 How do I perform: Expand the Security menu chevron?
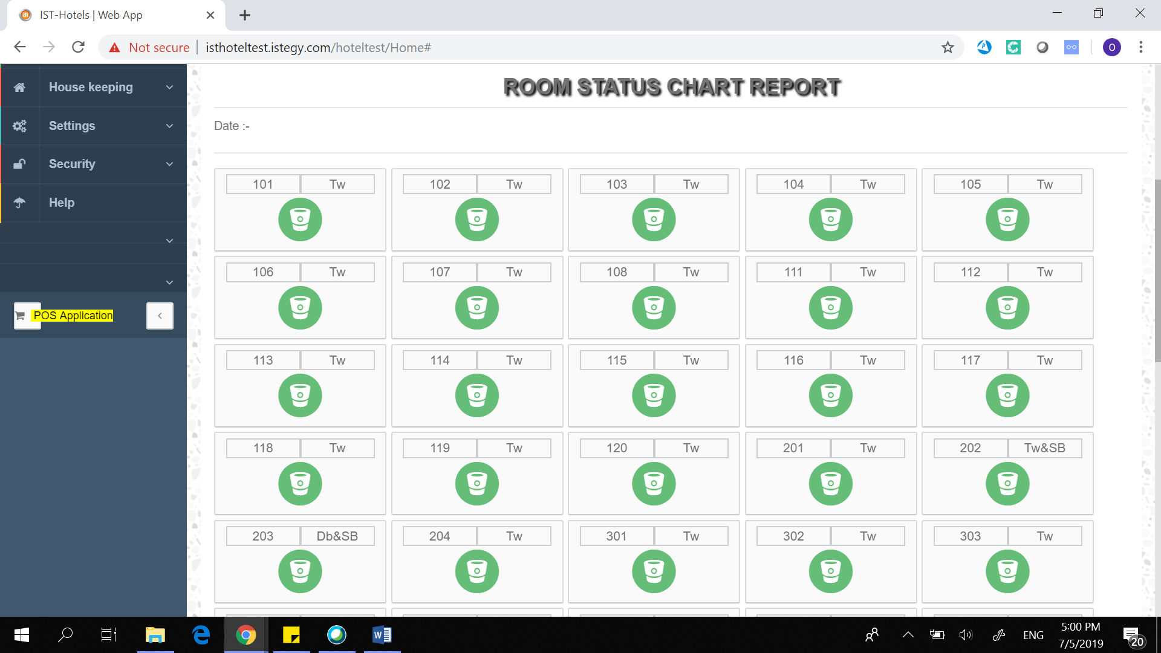coord(169,164)
